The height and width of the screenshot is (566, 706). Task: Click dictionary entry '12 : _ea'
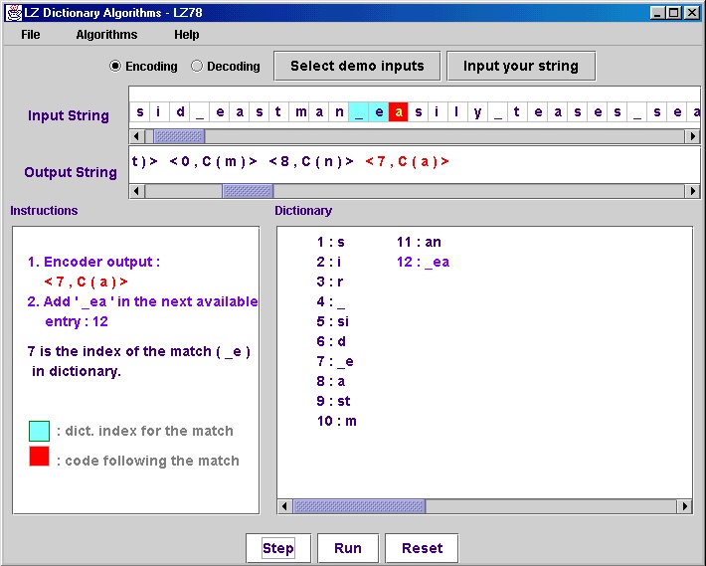(423, 262)
